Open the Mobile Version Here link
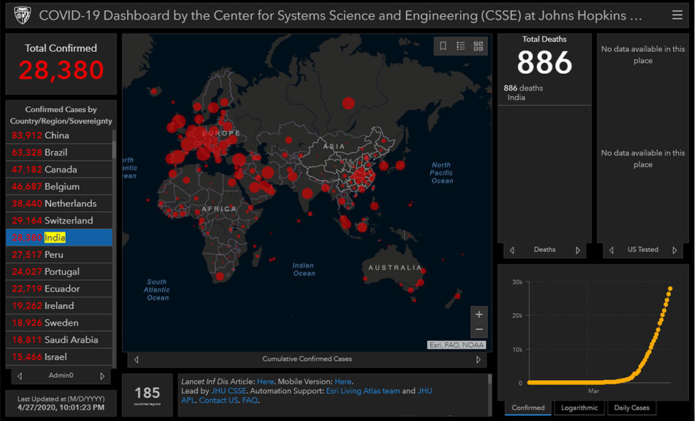 coord(342,381)
